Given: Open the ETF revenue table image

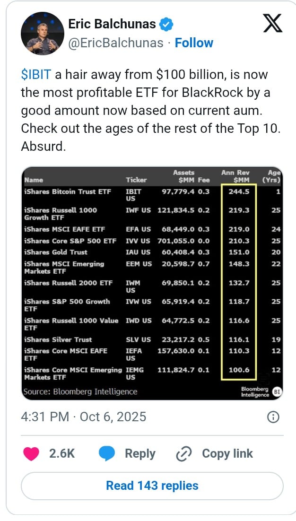Looking at the screenshot, I should coord(151,284).
